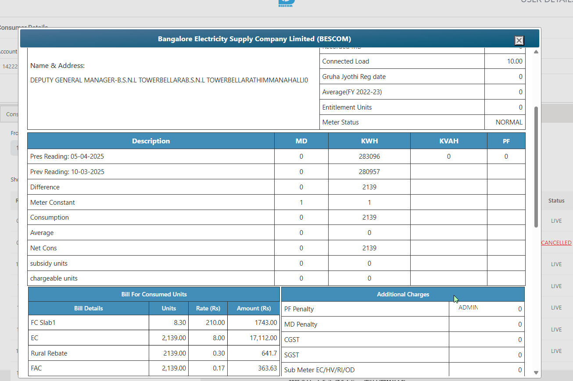Click the ADMIN text in Additional Charges
Screen dimensions: 573x381
point(468,308)
